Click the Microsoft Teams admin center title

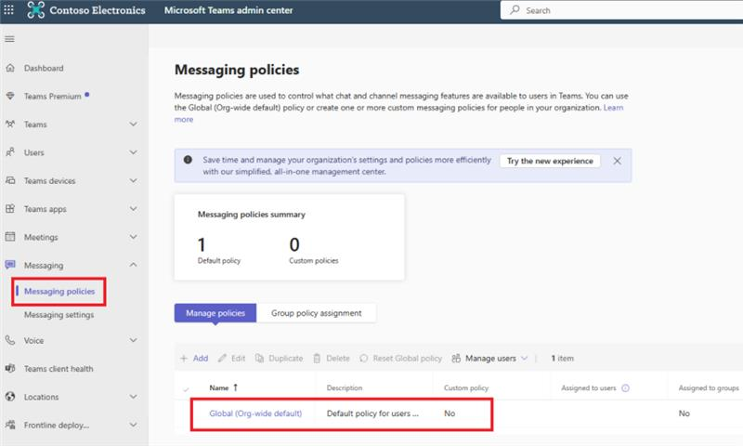[x=228, y=10]
